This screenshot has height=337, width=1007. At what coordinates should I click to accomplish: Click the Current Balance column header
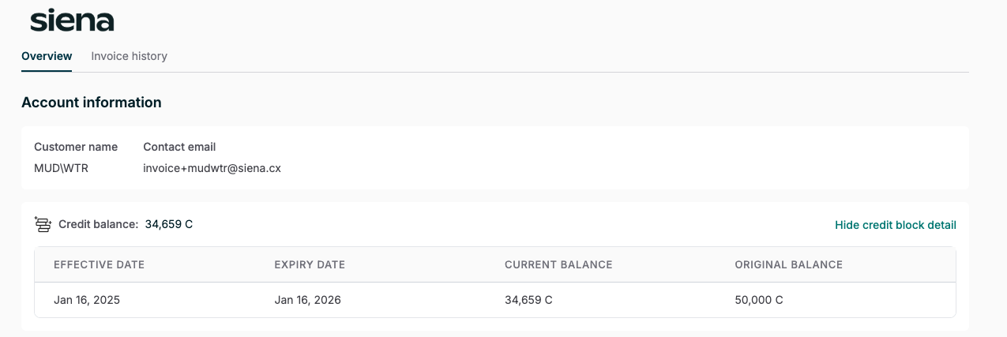558,264
